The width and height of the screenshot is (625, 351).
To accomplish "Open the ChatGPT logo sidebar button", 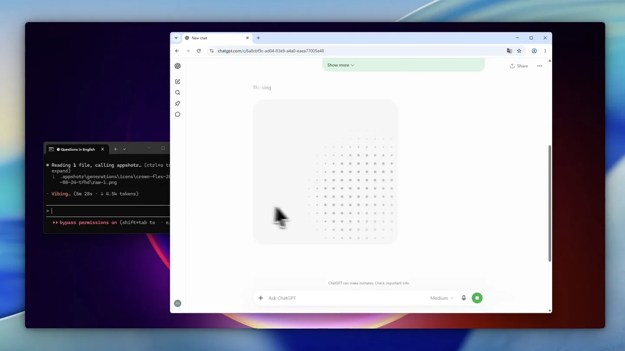I will 178,66.
